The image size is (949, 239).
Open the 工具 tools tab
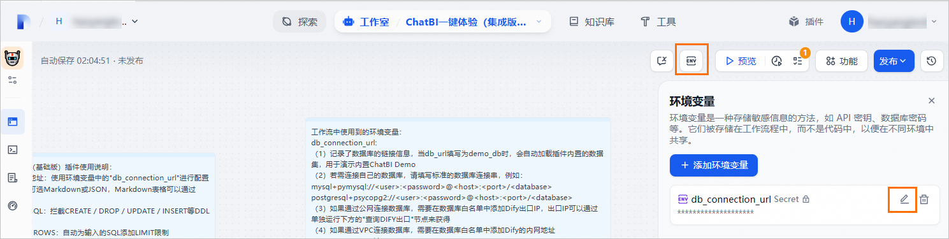coord(658,22)
